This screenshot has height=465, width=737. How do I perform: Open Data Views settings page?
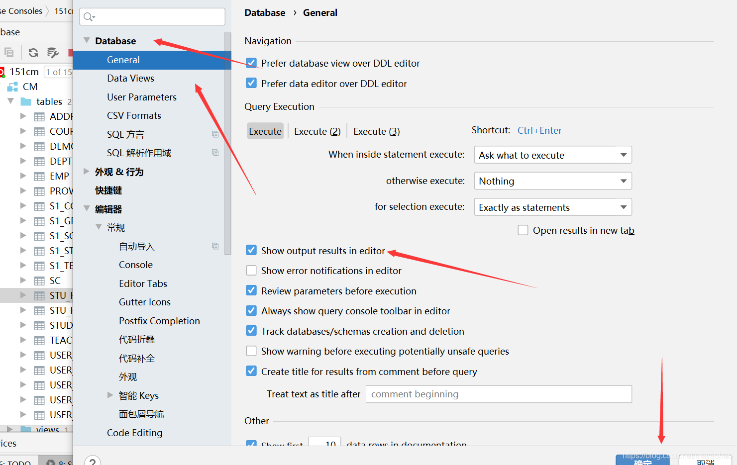(130, 78)
